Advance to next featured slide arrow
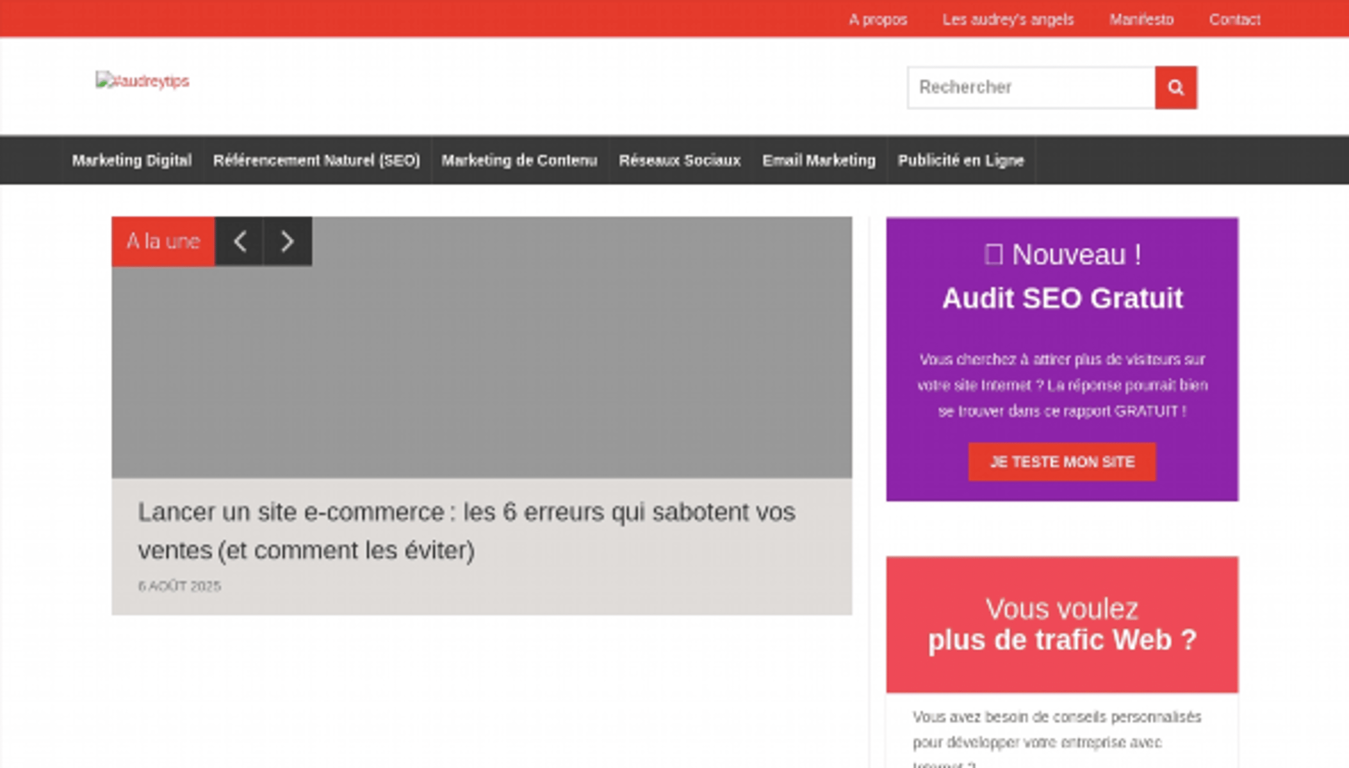This screenshot has width=1349, height=768. point(287,242)
